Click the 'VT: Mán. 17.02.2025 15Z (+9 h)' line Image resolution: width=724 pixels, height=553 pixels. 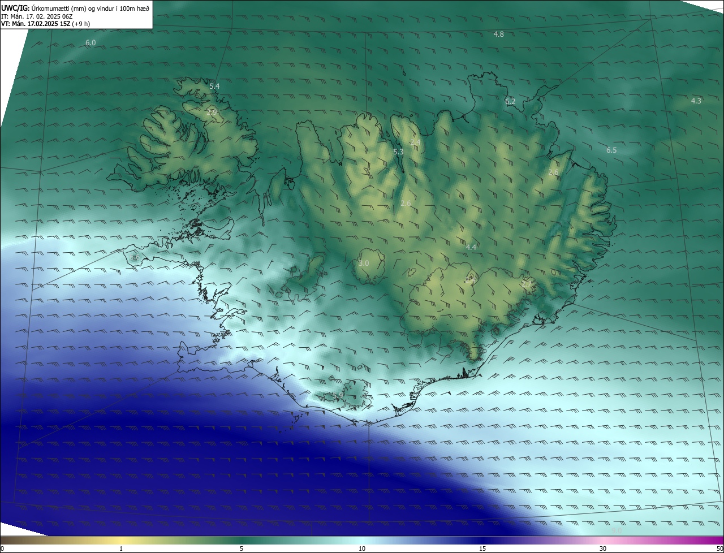tap(45, 24)
